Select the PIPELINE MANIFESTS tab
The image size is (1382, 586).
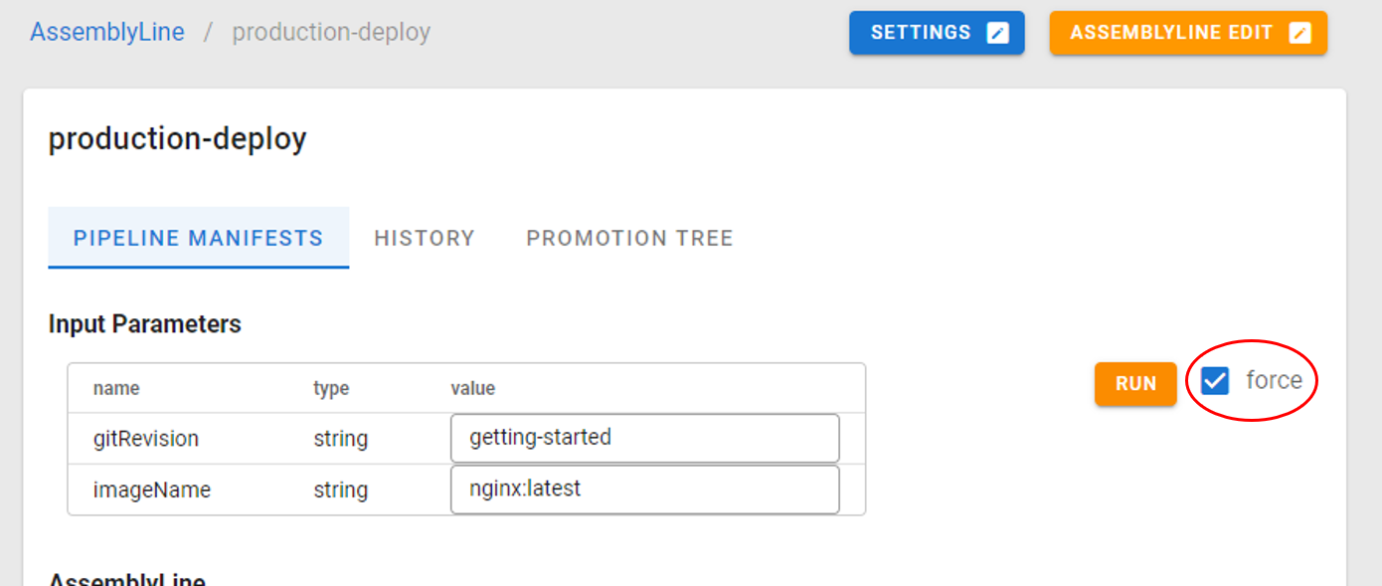pos(198,239)
